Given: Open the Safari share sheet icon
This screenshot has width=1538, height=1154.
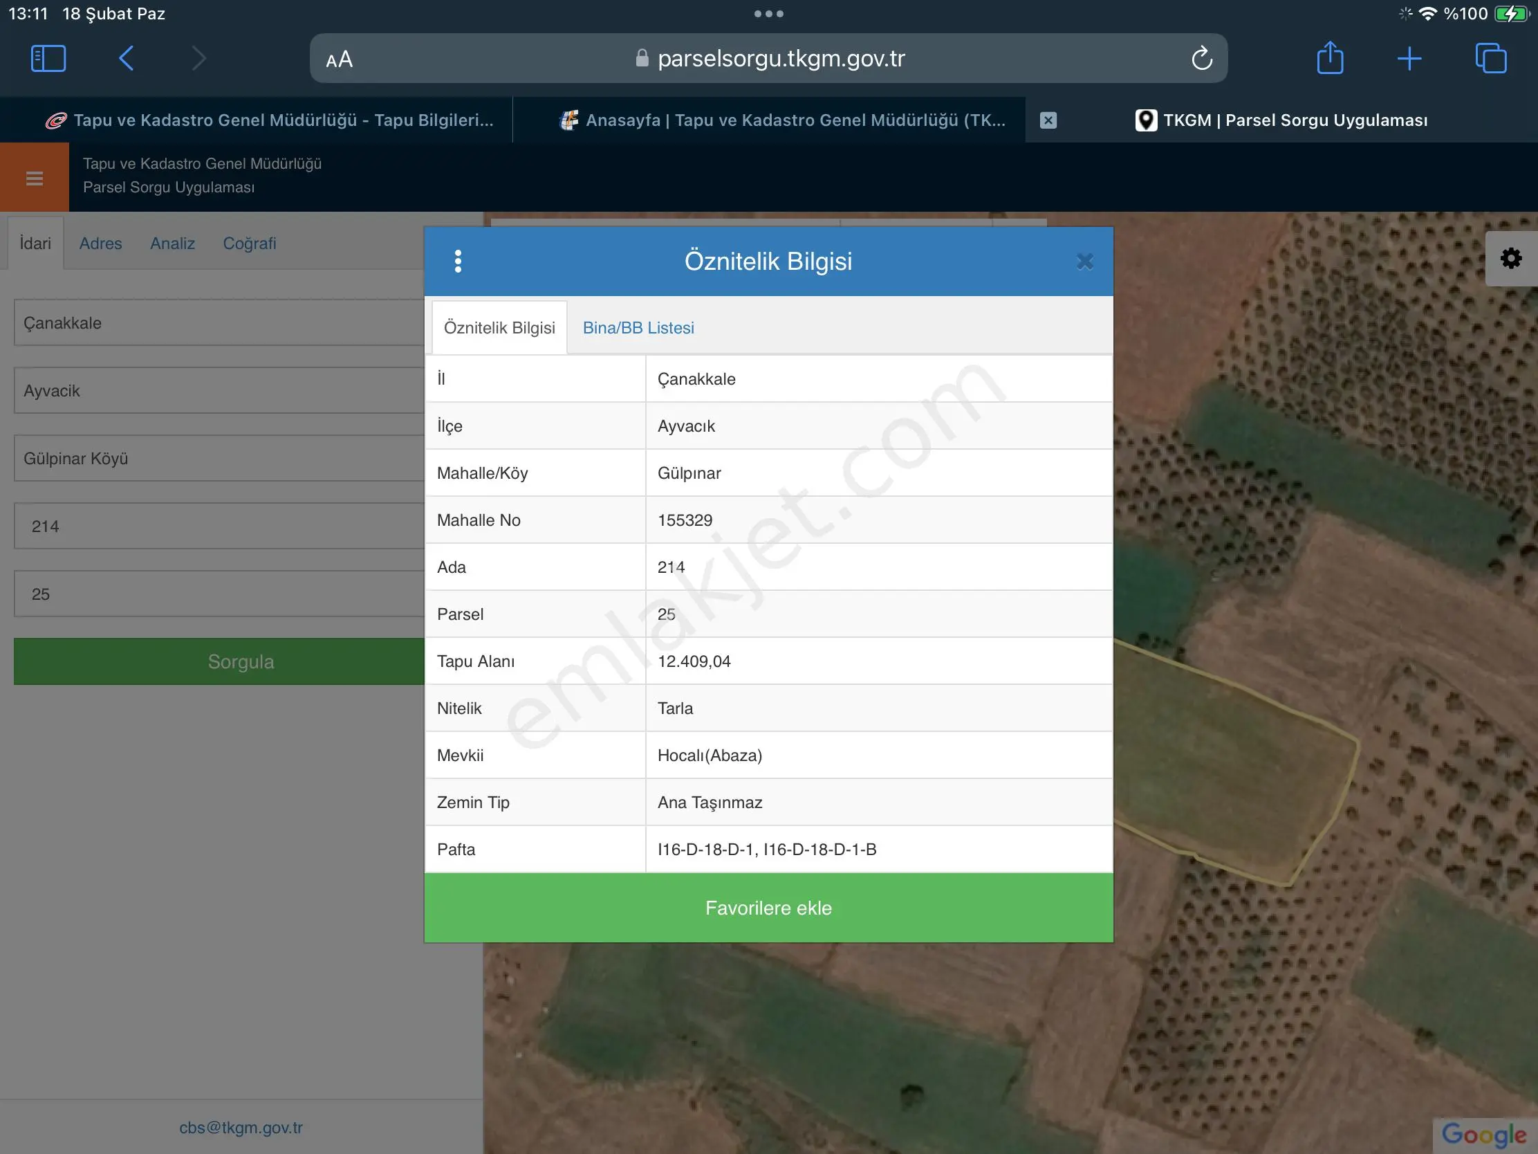Looking at the screenshot, I should coord(1330,57).
